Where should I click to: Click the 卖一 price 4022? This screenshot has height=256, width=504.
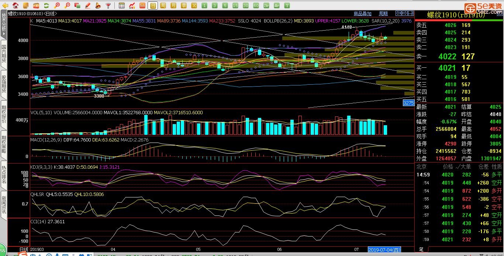click(447, 57)
